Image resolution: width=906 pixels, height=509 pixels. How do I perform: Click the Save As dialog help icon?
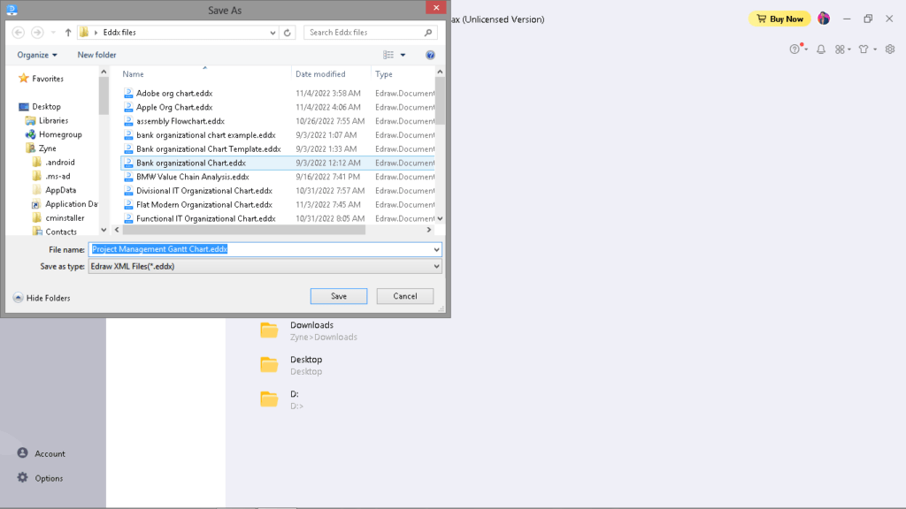pyautogui.click(x=430, y=55)
